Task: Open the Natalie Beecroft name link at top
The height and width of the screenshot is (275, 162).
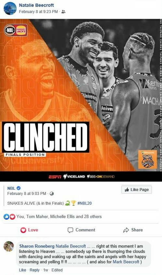Action: pos(36,5)
